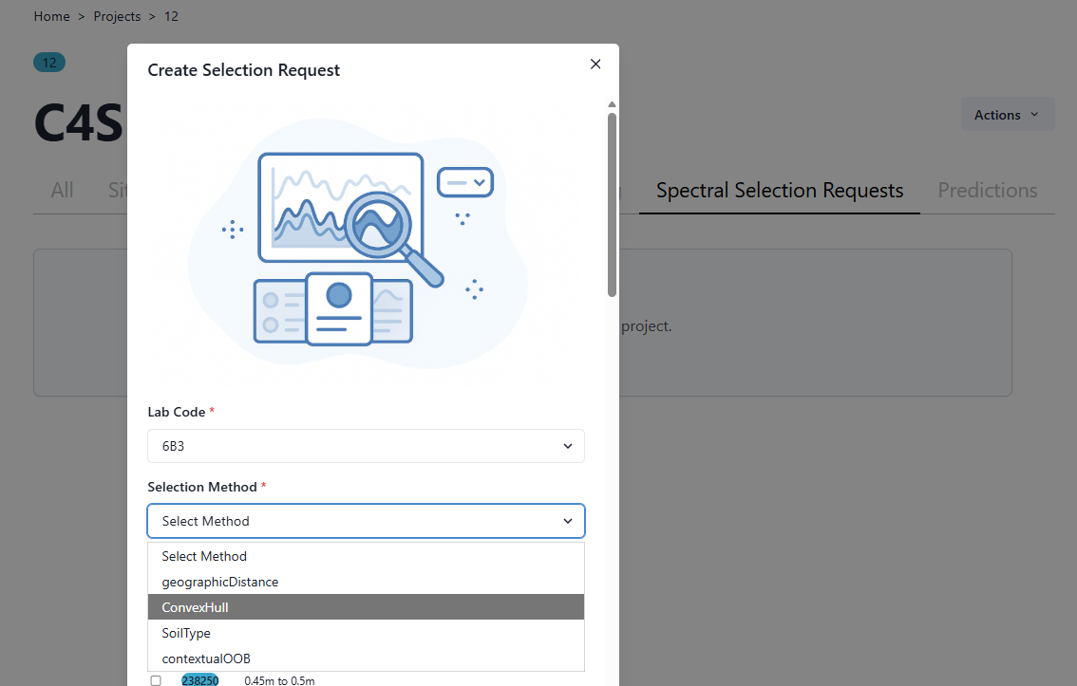
Task: Choose the ConvexHull option
Action: [x=366, y=607]
